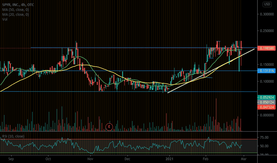Click the Sep label on time axis
The image size is (277, 163).
point(11,159)
